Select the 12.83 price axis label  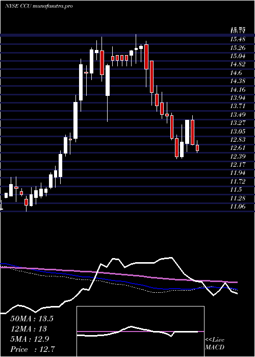238,140
